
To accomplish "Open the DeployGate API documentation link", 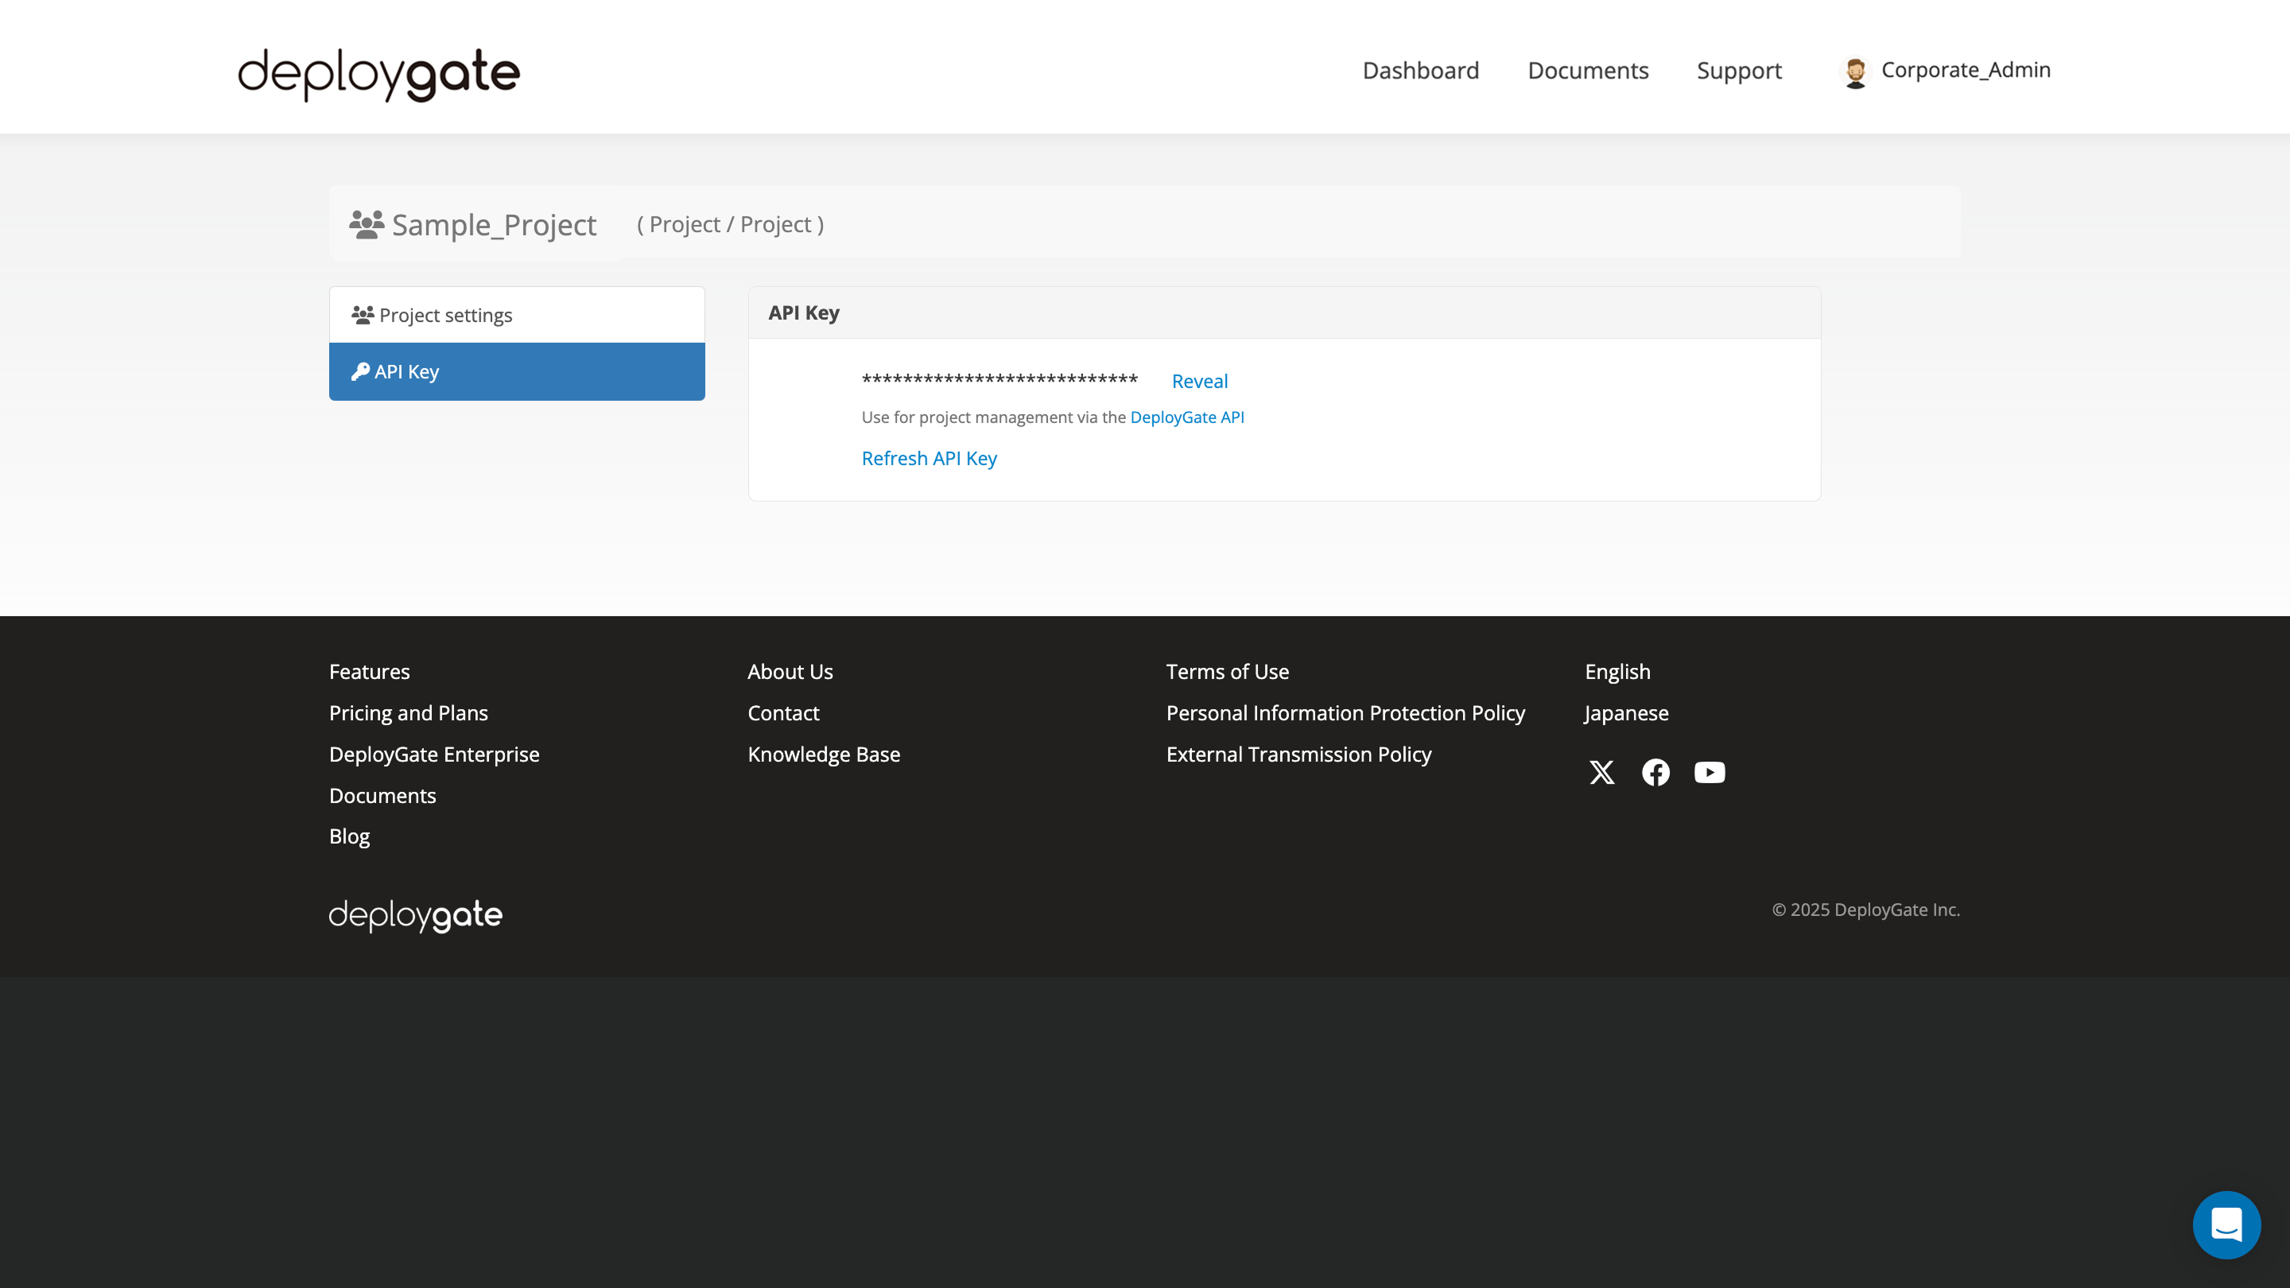I will tap(1187, 417).
